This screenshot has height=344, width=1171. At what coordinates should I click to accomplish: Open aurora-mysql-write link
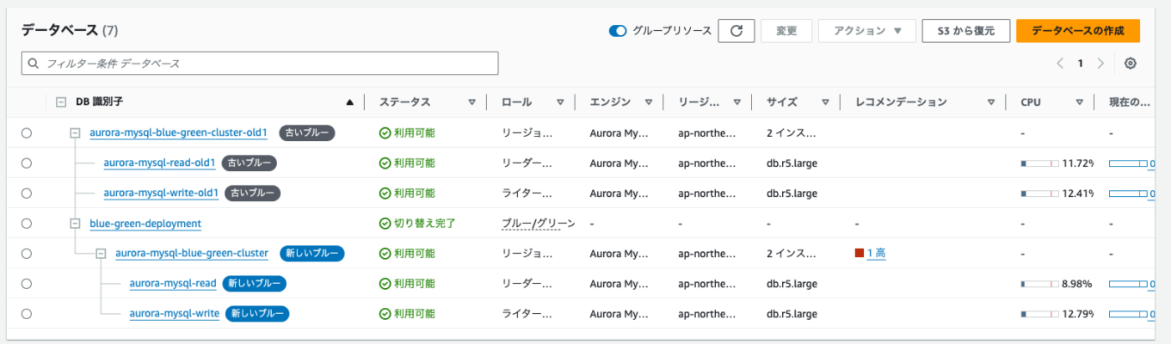click(x=174, y=314)
